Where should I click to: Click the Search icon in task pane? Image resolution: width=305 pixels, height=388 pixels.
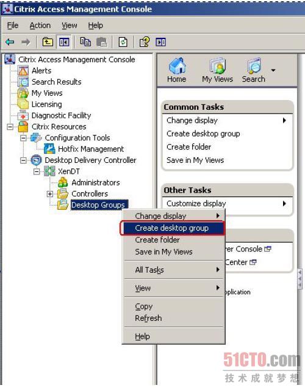click(x=254, y=70)
